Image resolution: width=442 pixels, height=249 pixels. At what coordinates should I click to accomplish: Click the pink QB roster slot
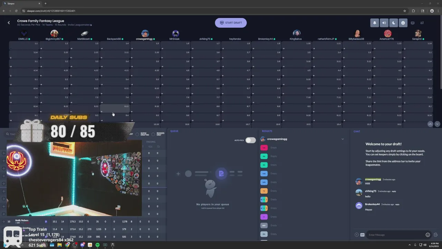[x=264, y=148]
